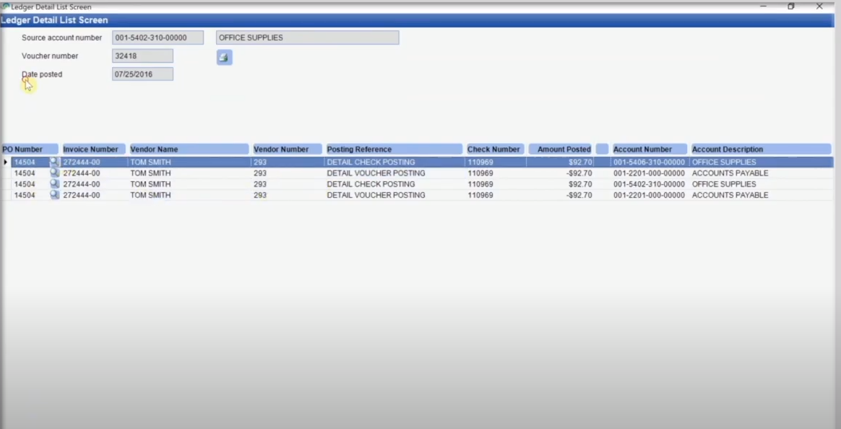
Task: Click the print icon beside voucher number
Action: click(x=224, y=57)
